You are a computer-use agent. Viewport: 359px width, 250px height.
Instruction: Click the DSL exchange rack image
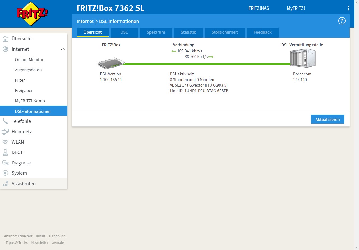click(303, 58)
